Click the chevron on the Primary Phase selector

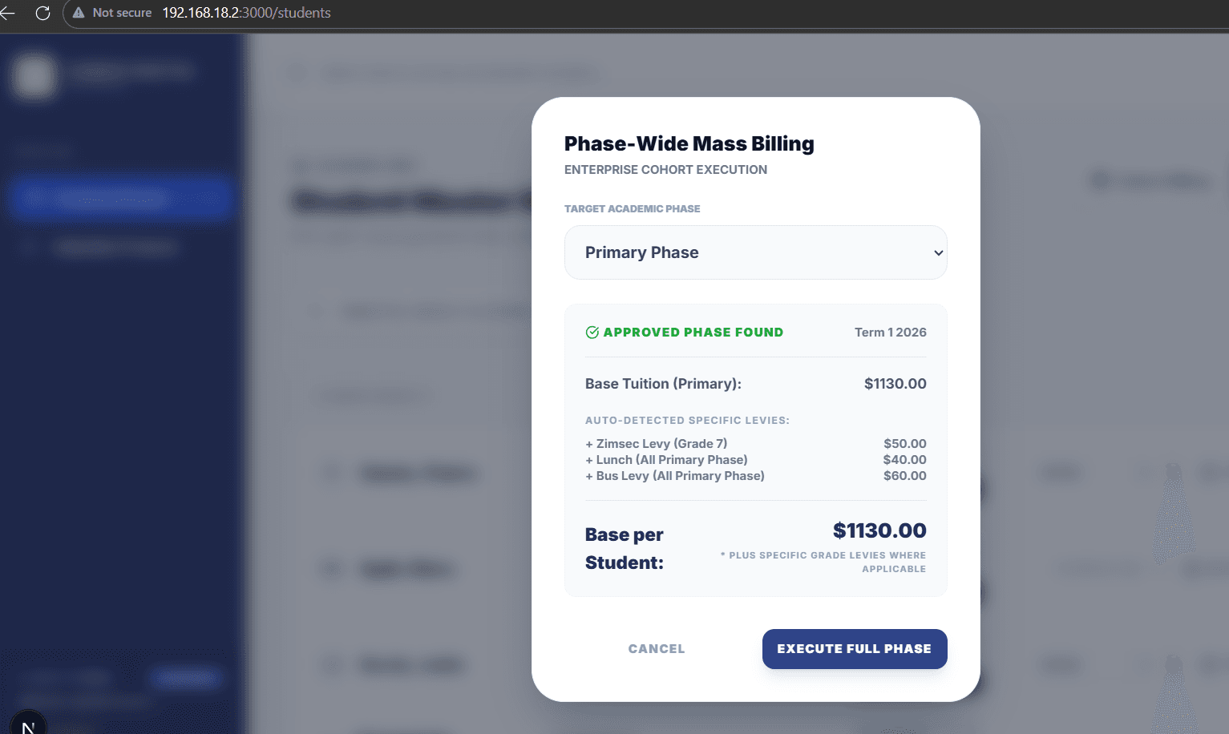tap(938, 252)
